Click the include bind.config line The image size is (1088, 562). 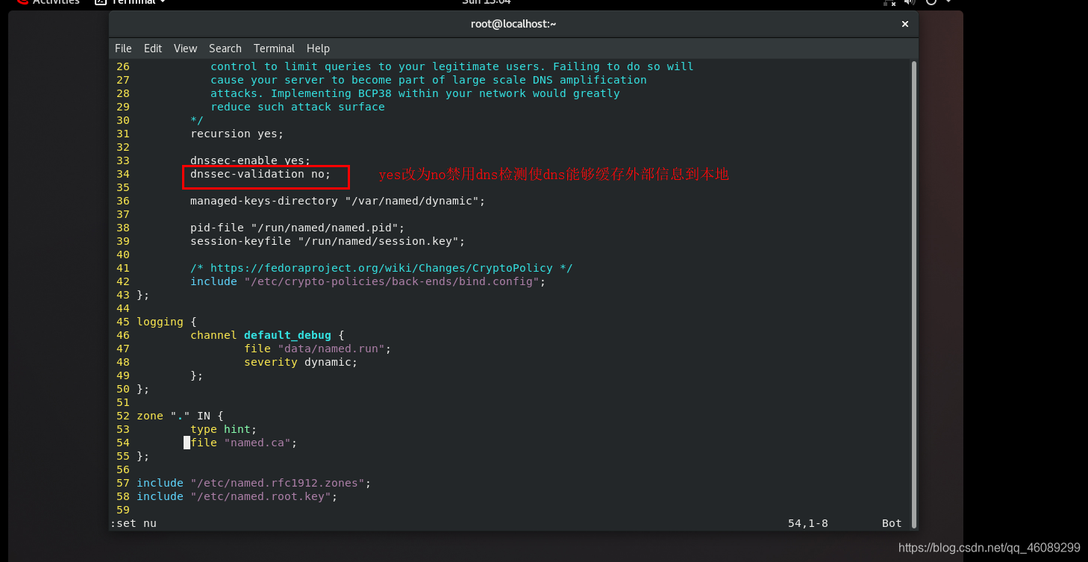pos(368,281)
